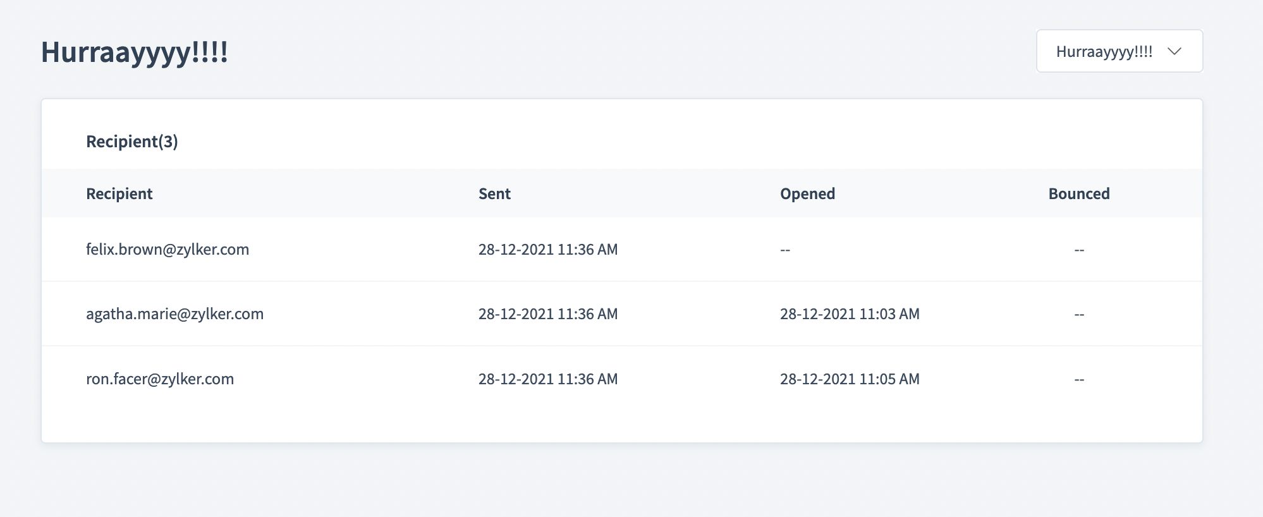
Task: Click ron.facer's bounced status cell
Action: (x=1079, y=380)
